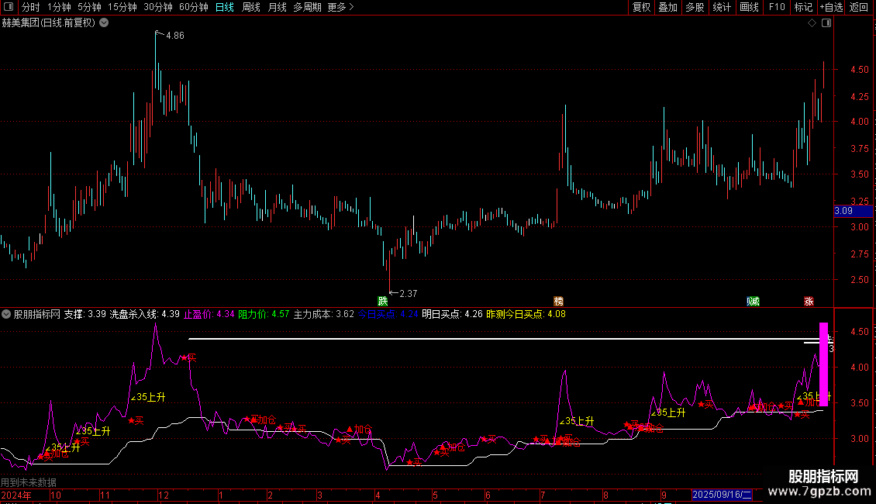Screen dimensions: 876x504
Task: Click the magenta bar in indicator panel
Action: 823,364
